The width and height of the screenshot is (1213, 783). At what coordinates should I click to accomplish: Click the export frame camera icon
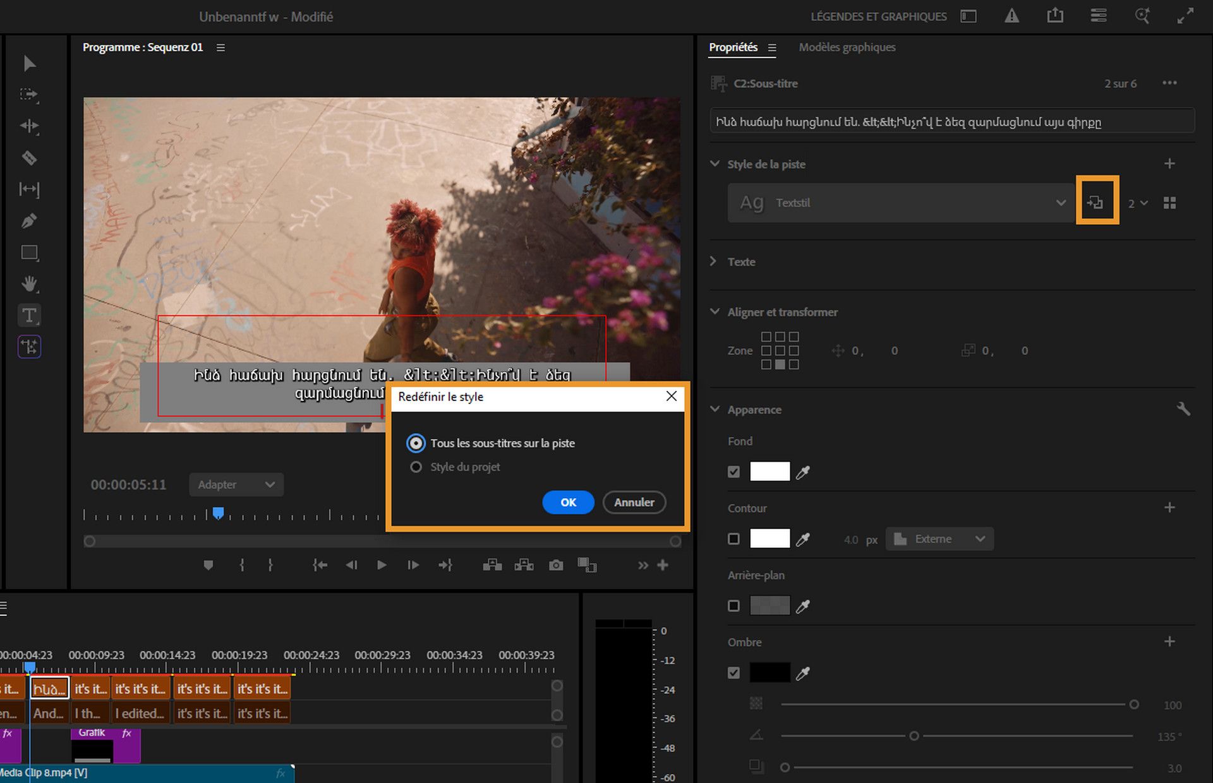coord(555,565)
